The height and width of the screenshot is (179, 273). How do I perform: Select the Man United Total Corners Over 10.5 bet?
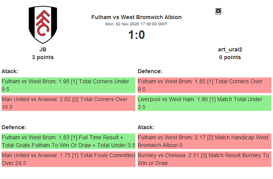click(68, 103)
